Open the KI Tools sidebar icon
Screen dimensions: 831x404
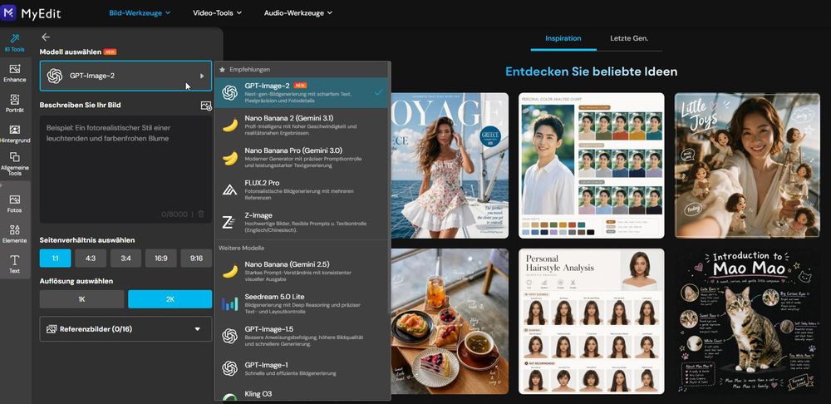pos(14,42)
